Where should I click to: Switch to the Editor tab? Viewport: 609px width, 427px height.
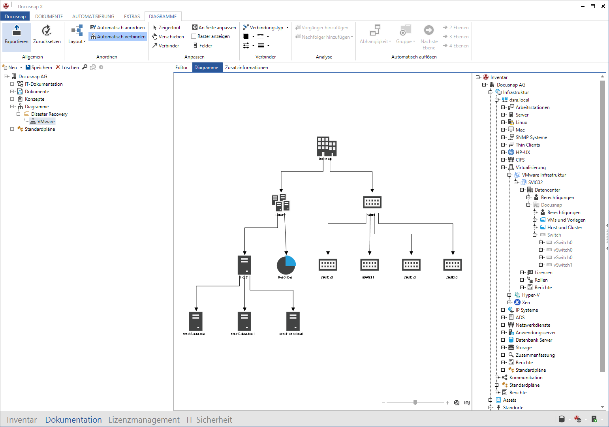coord(182,68)
